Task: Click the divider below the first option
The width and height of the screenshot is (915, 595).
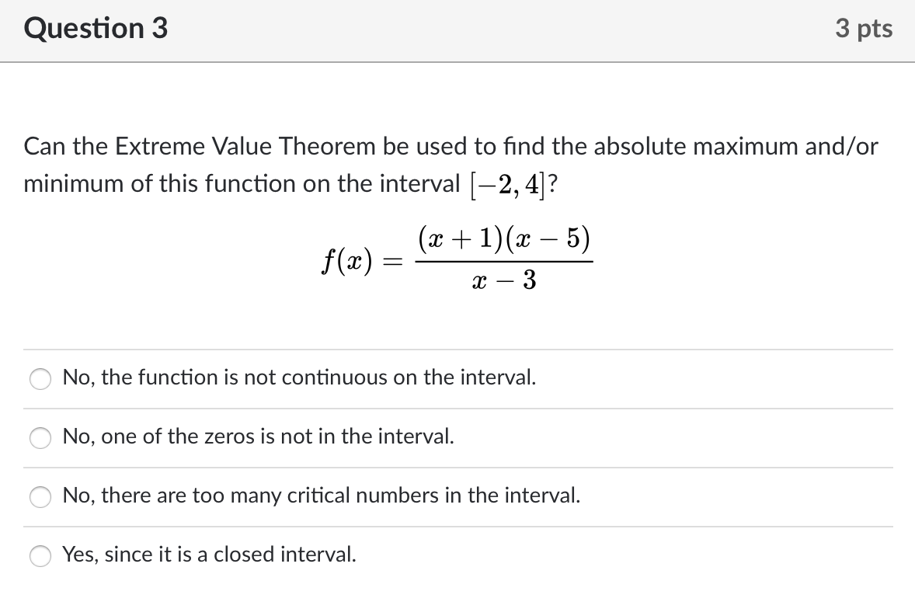Action: 457,407
